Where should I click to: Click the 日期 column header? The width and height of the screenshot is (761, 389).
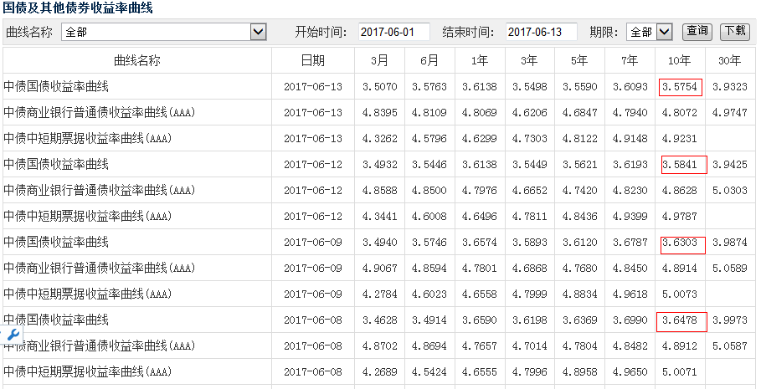click(x=313, y=60)
